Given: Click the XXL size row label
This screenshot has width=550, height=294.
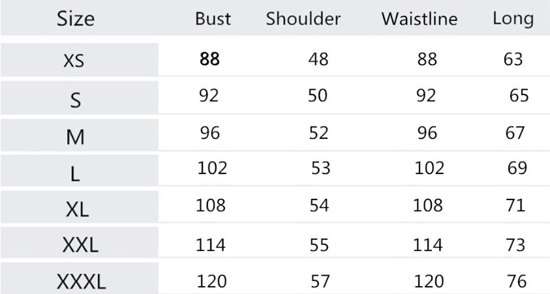Looking at the screenshot, I should (x=80, y=246).
